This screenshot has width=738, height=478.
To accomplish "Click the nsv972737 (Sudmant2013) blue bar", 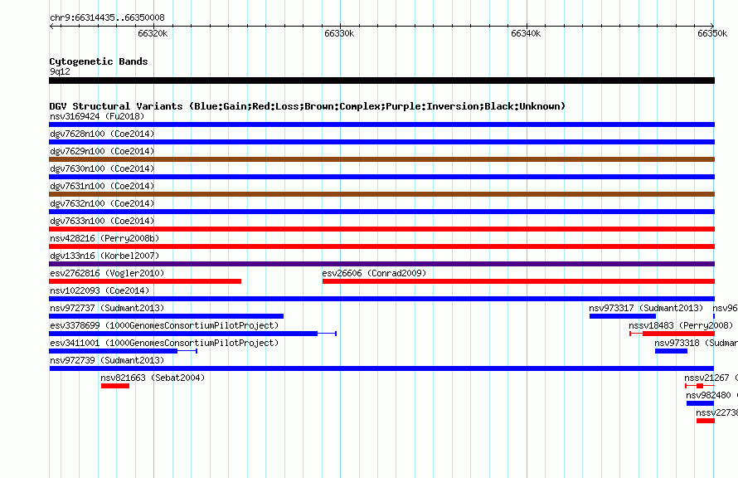I will pyautogui.click(x=166, y=316).
